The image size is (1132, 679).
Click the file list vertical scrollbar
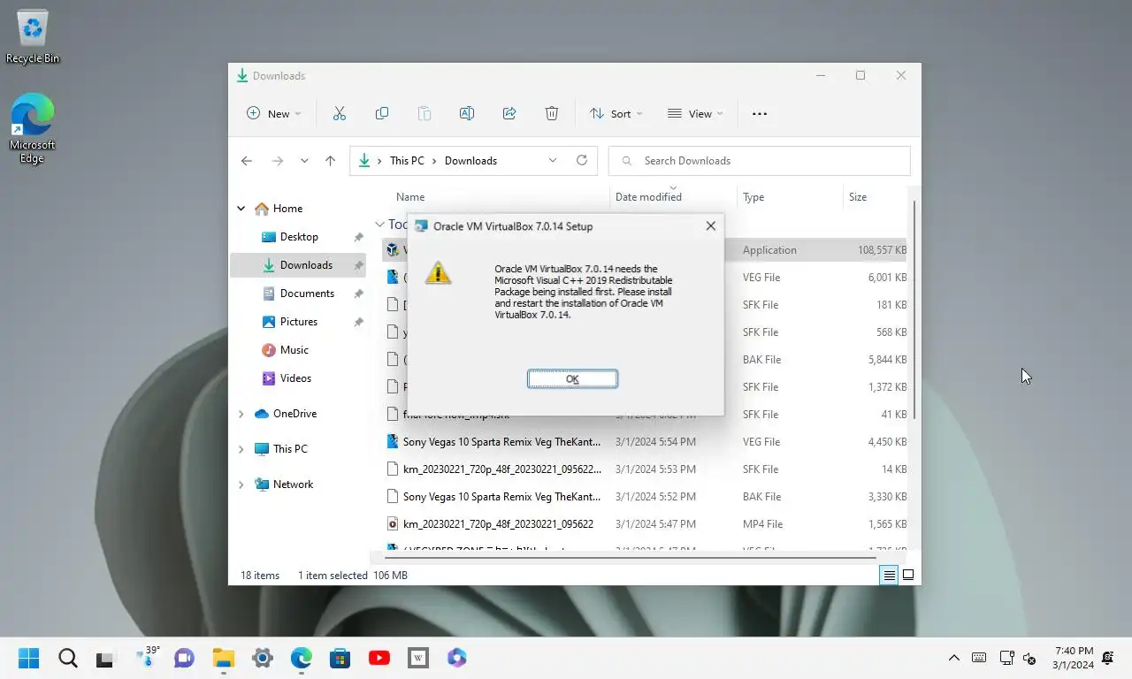pos(914,309)
